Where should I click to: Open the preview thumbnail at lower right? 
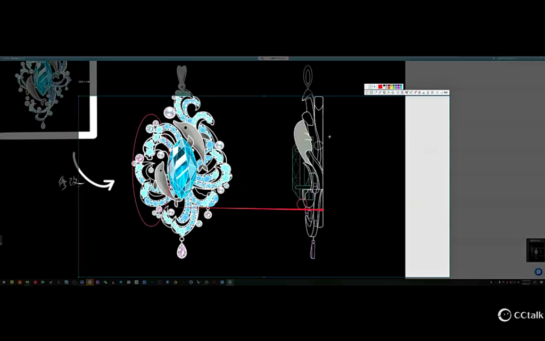[x=535, y=250]
